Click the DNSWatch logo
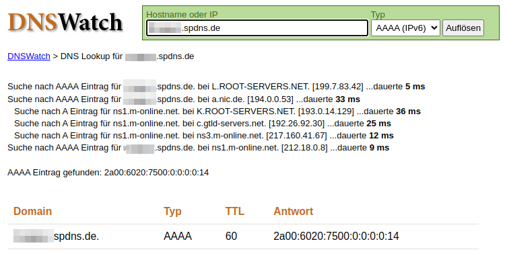This screenshot has height=260, width=505. coord(65,22)
